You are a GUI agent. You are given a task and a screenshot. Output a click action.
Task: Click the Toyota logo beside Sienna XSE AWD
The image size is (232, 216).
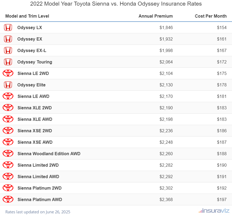tap(8, 142)
